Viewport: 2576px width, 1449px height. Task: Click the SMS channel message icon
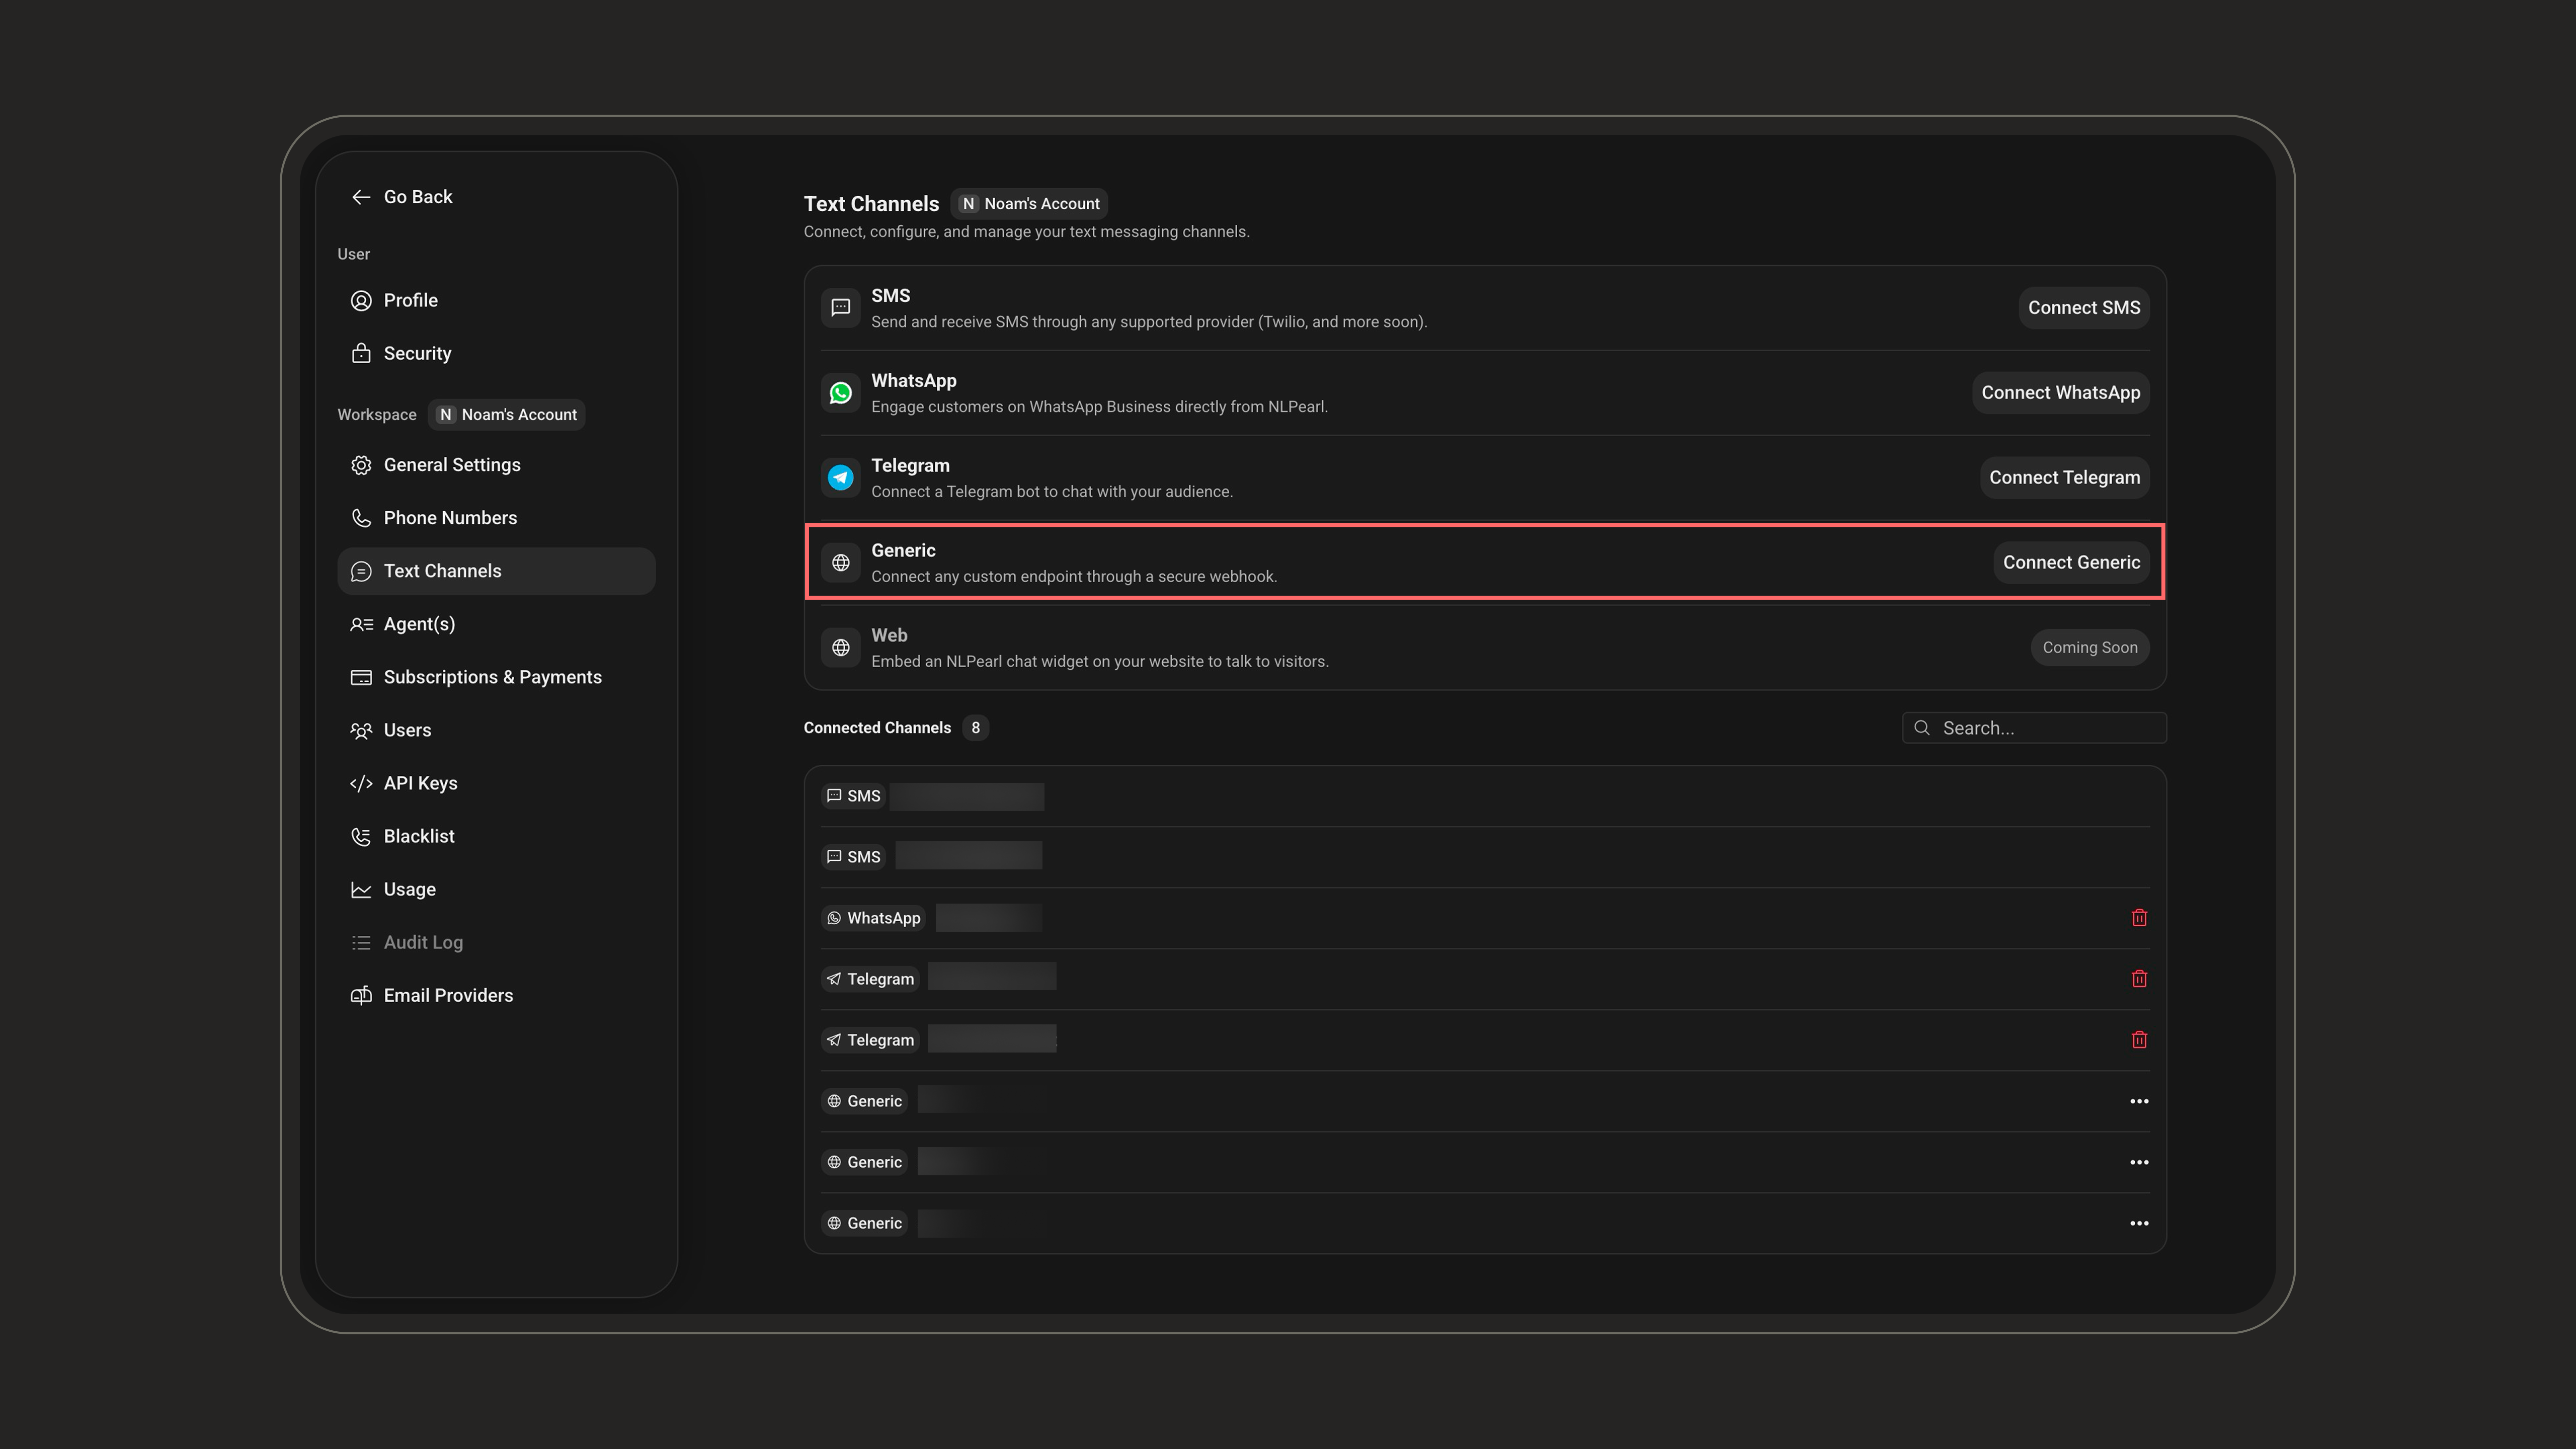click(841, 308)
